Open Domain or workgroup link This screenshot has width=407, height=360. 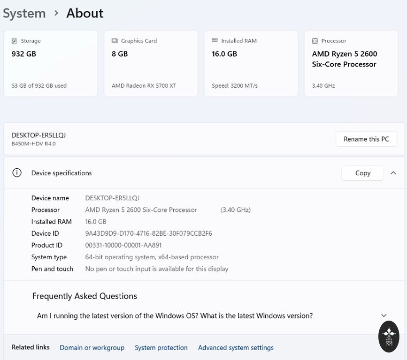(92, 347)
